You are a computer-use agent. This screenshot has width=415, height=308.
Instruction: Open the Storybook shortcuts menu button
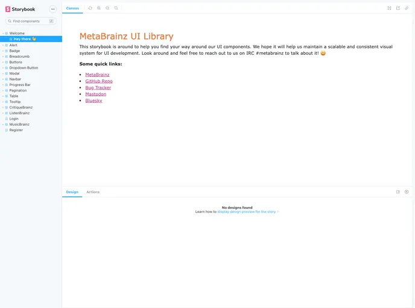point(53,9)
